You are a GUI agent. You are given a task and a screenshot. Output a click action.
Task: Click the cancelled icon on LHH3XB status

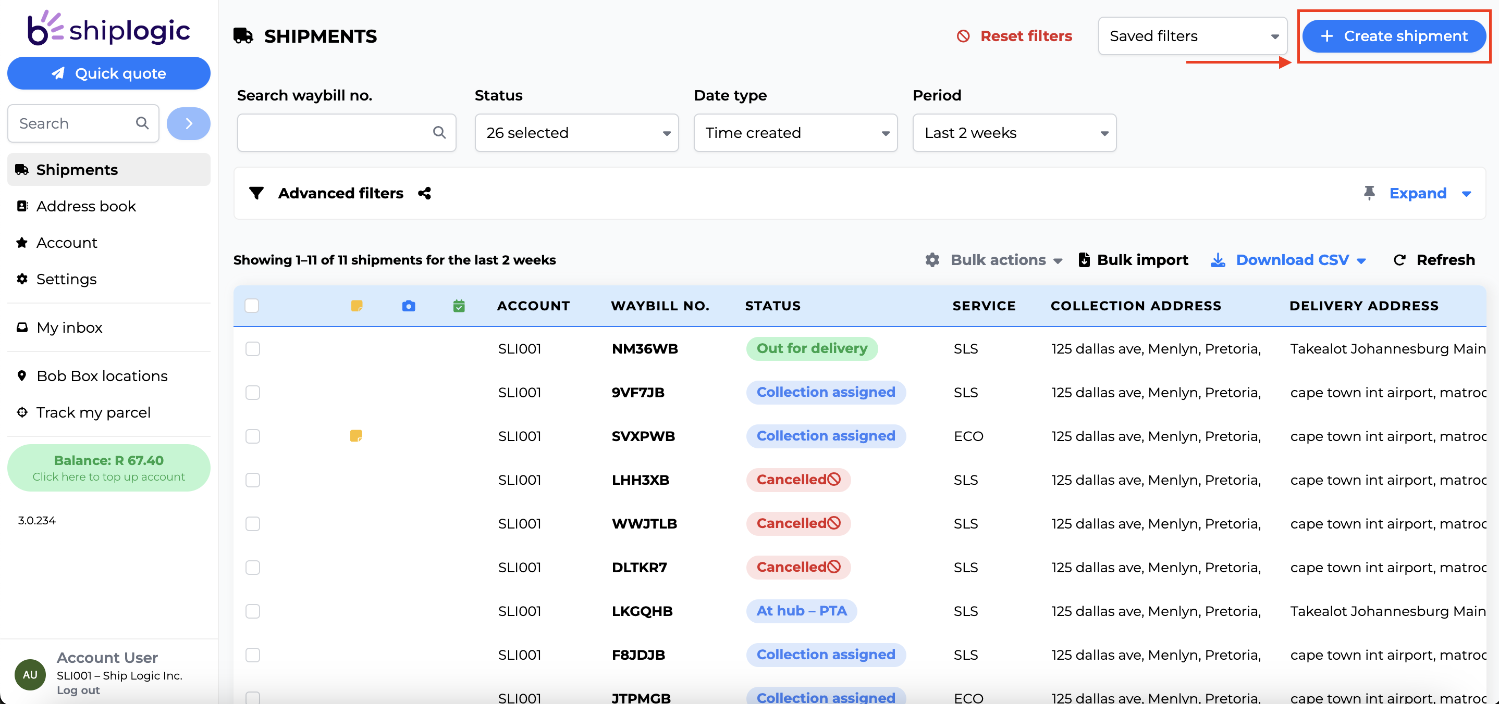834,480
